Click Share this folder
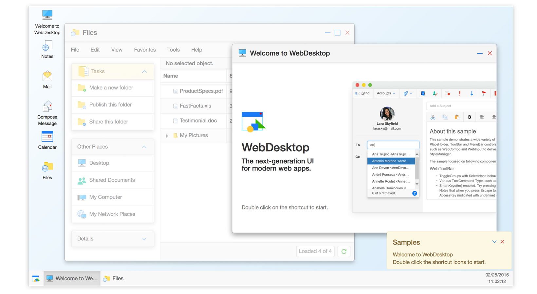 click(x=108, y=122)
